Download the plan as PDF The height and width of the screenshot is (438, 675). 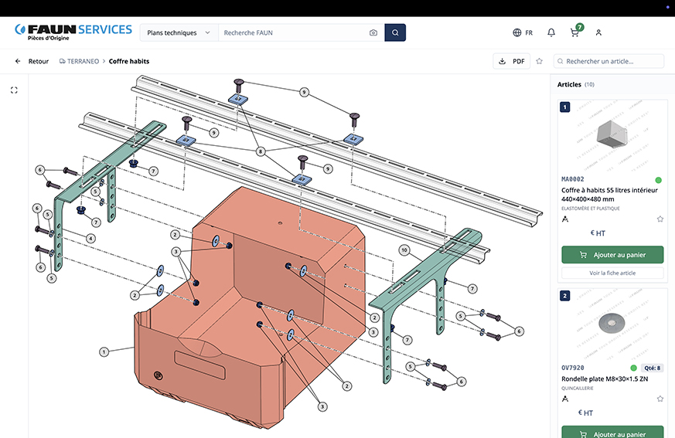pyautogui.click(x=511, y=61)
